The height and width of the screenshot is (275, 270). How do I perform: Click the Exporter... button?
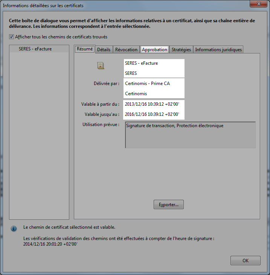click(169, 205)
